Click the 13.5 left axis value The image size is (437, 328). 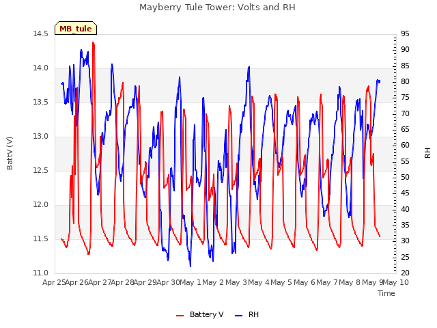click(x=41, y=102)
